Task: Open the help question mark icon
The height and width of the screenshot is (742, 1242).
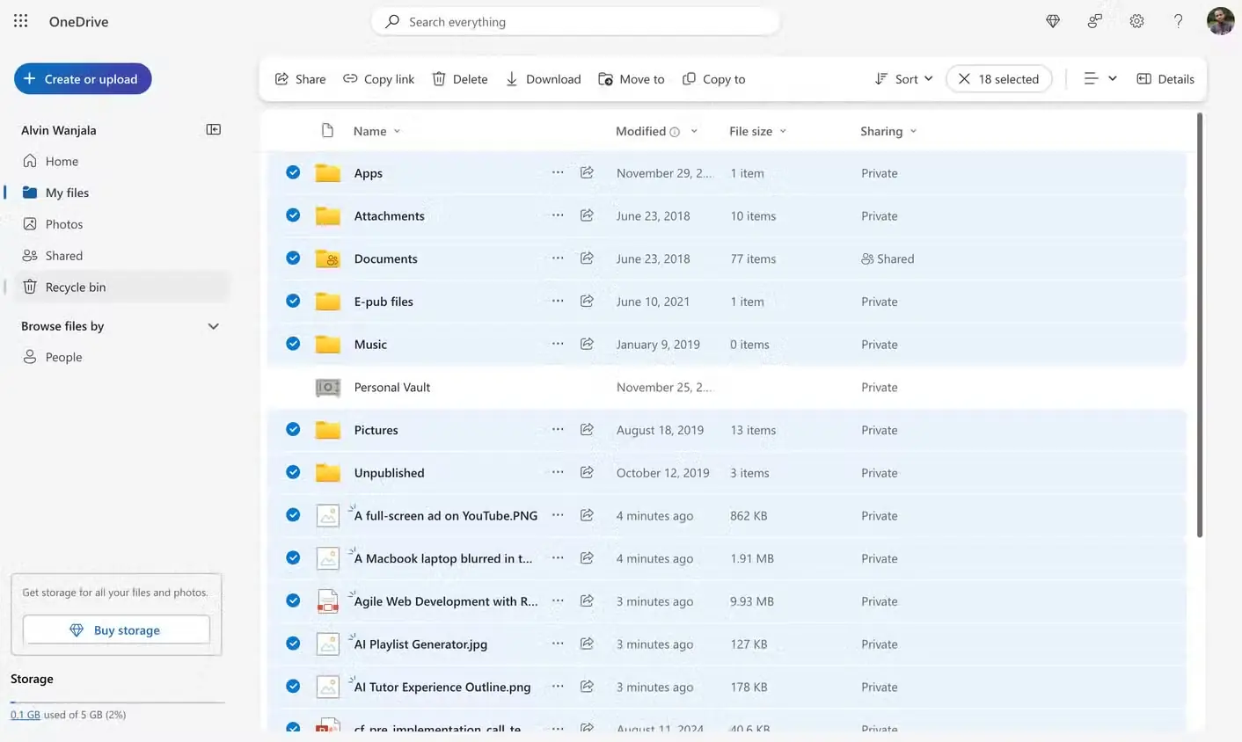Action: (1179, 21)
